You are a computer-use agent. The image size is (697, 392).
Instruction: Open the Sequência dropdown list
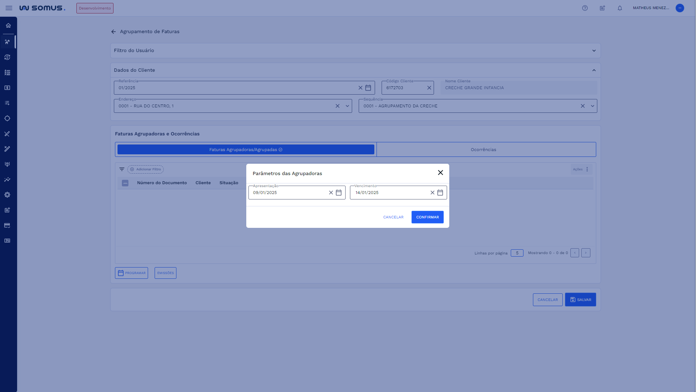[592, 106]
